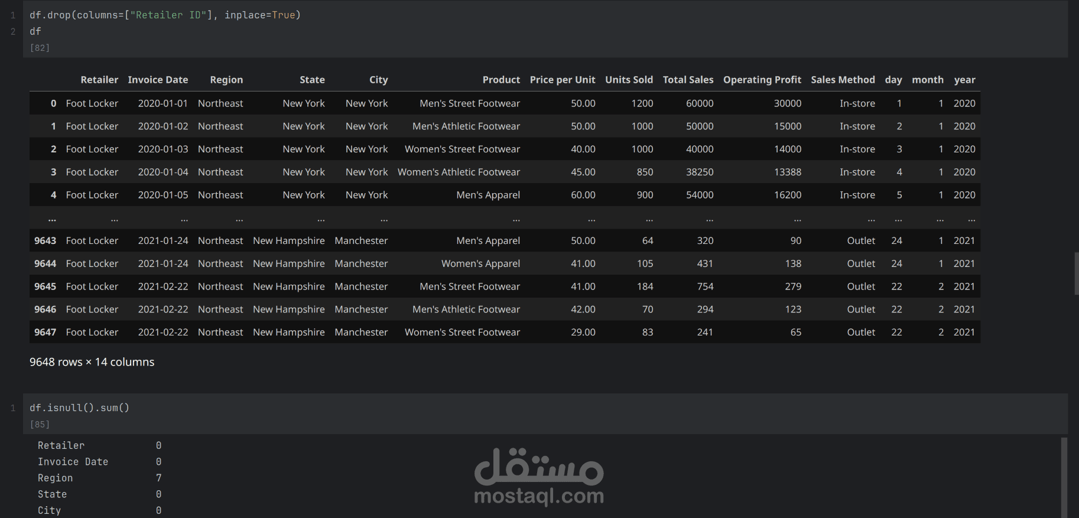Click the Retailer column header
The width and height of the screenshot is (1079, 518).
coord(99,80)
